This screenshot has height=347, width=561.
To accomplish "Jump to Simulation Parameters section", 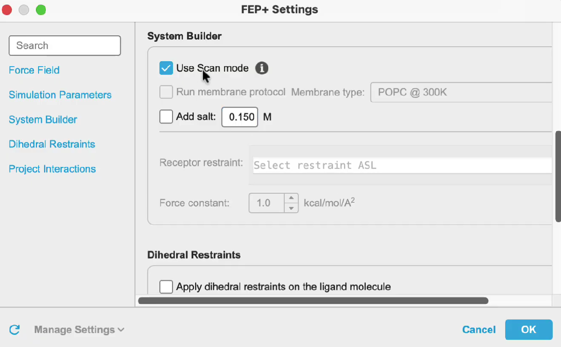I will pyautogui.click(x=60, y=95).
